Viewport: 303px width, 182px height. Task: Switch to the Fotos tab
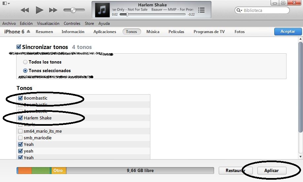coord(240,32)
